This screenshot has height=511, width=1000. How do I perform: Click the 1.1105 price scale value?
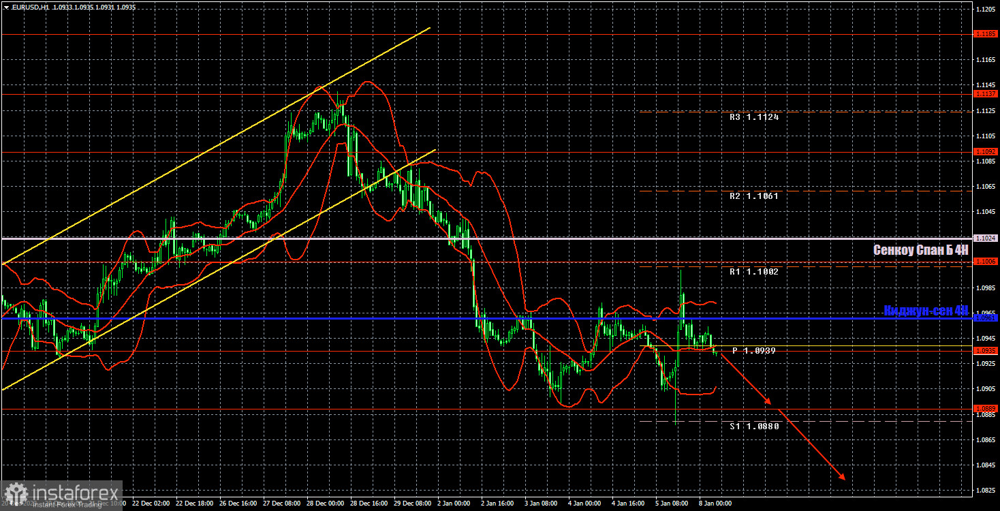(985, 136)
